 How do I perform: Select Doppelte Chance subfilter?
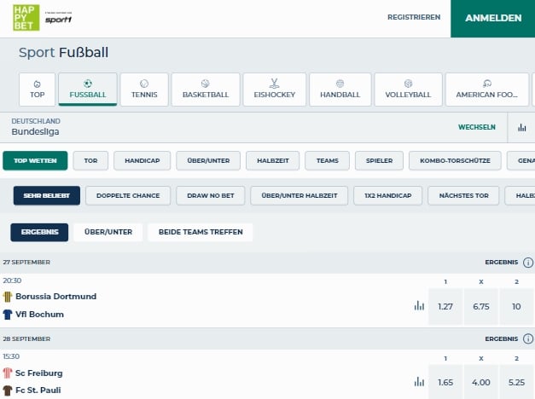coord(128,196)
